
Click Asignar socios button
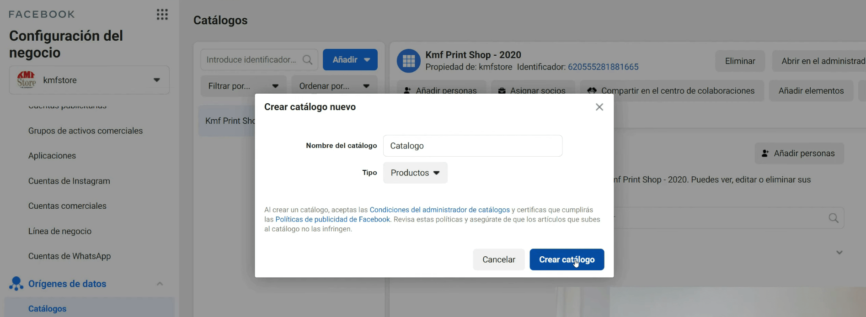[533, 90]
